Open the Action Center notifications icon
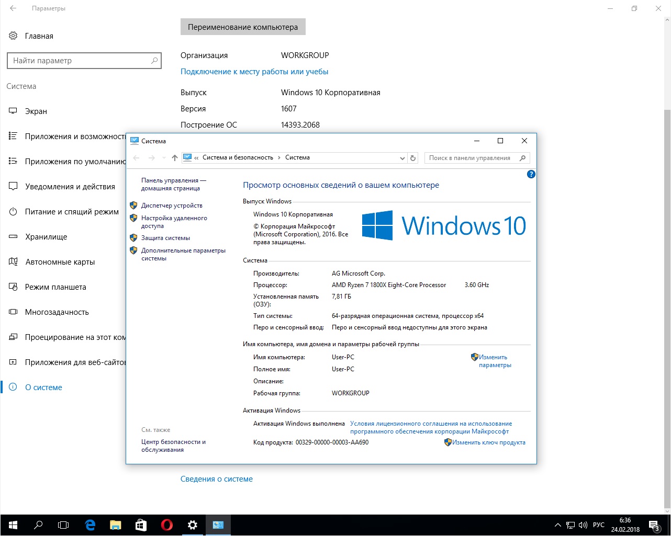671x536 pixels. 654,525
